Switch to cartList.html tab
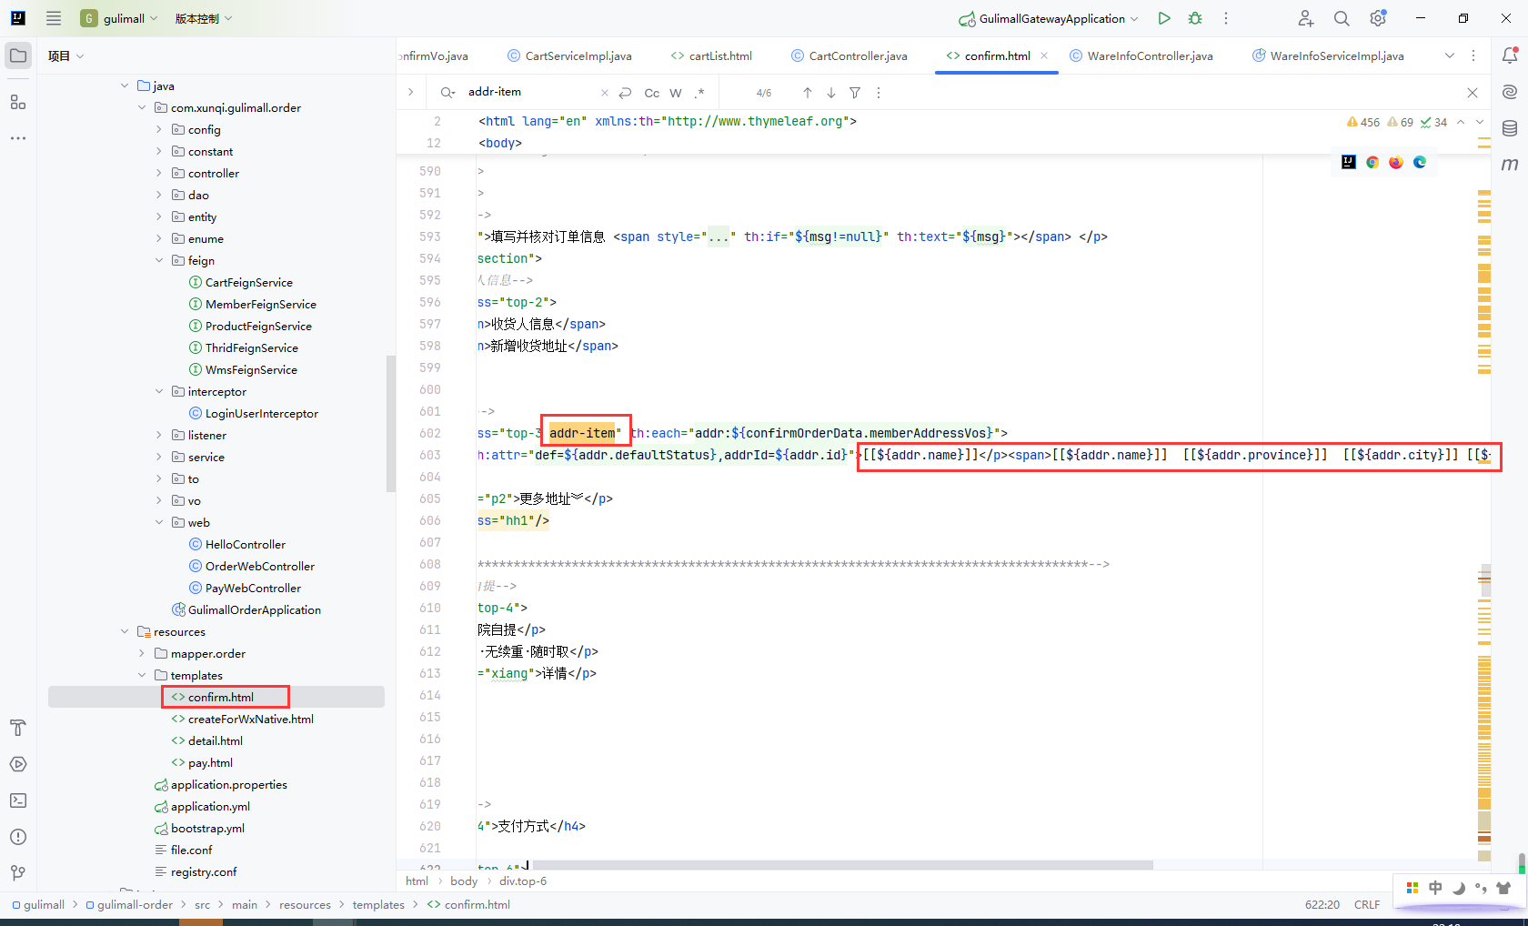The image size is (1528, 926). (712, 55)
